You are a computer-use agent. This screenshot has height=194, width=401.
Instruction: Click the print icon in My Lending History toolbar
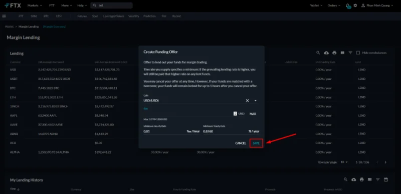361,179
